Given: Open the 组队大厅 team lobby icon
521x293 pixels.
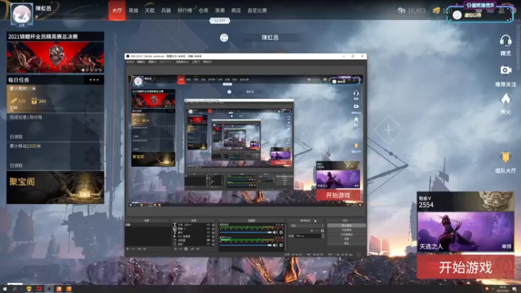Looking at the screenshot, I should click(505, 157).
